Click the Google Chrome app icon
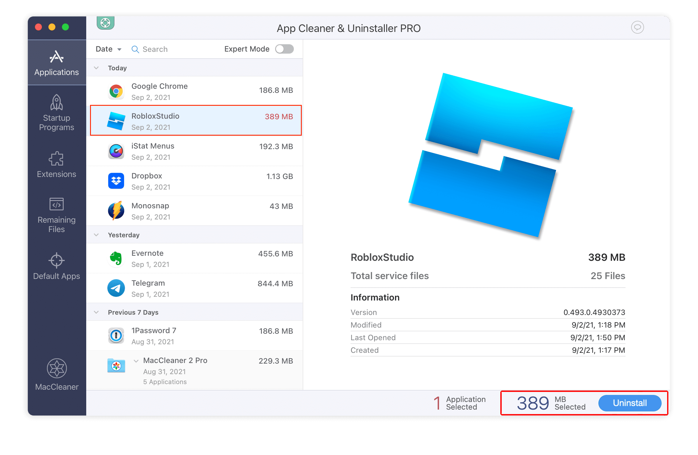This screenshot has width=698, height=455. coord(116,91)
